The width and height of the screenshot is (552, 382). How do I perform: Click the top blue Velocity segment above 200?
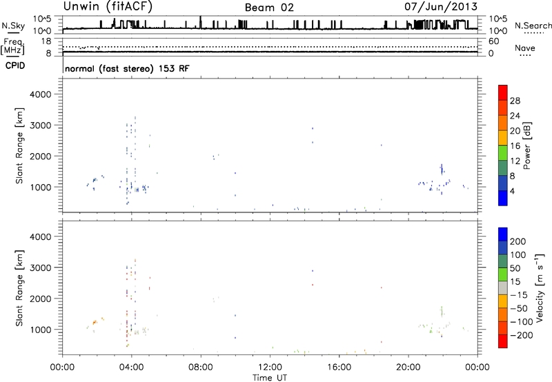click(503, 234)
